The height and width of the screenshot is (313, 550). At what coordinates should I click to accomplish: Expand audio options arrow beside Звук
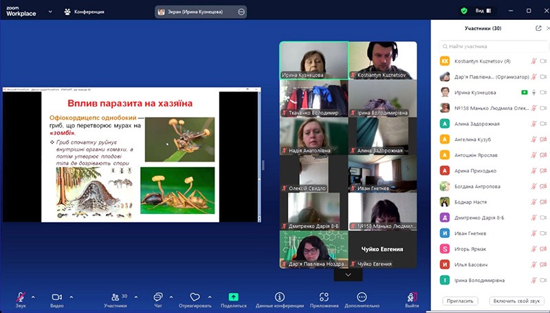click(x=34, y=296)
